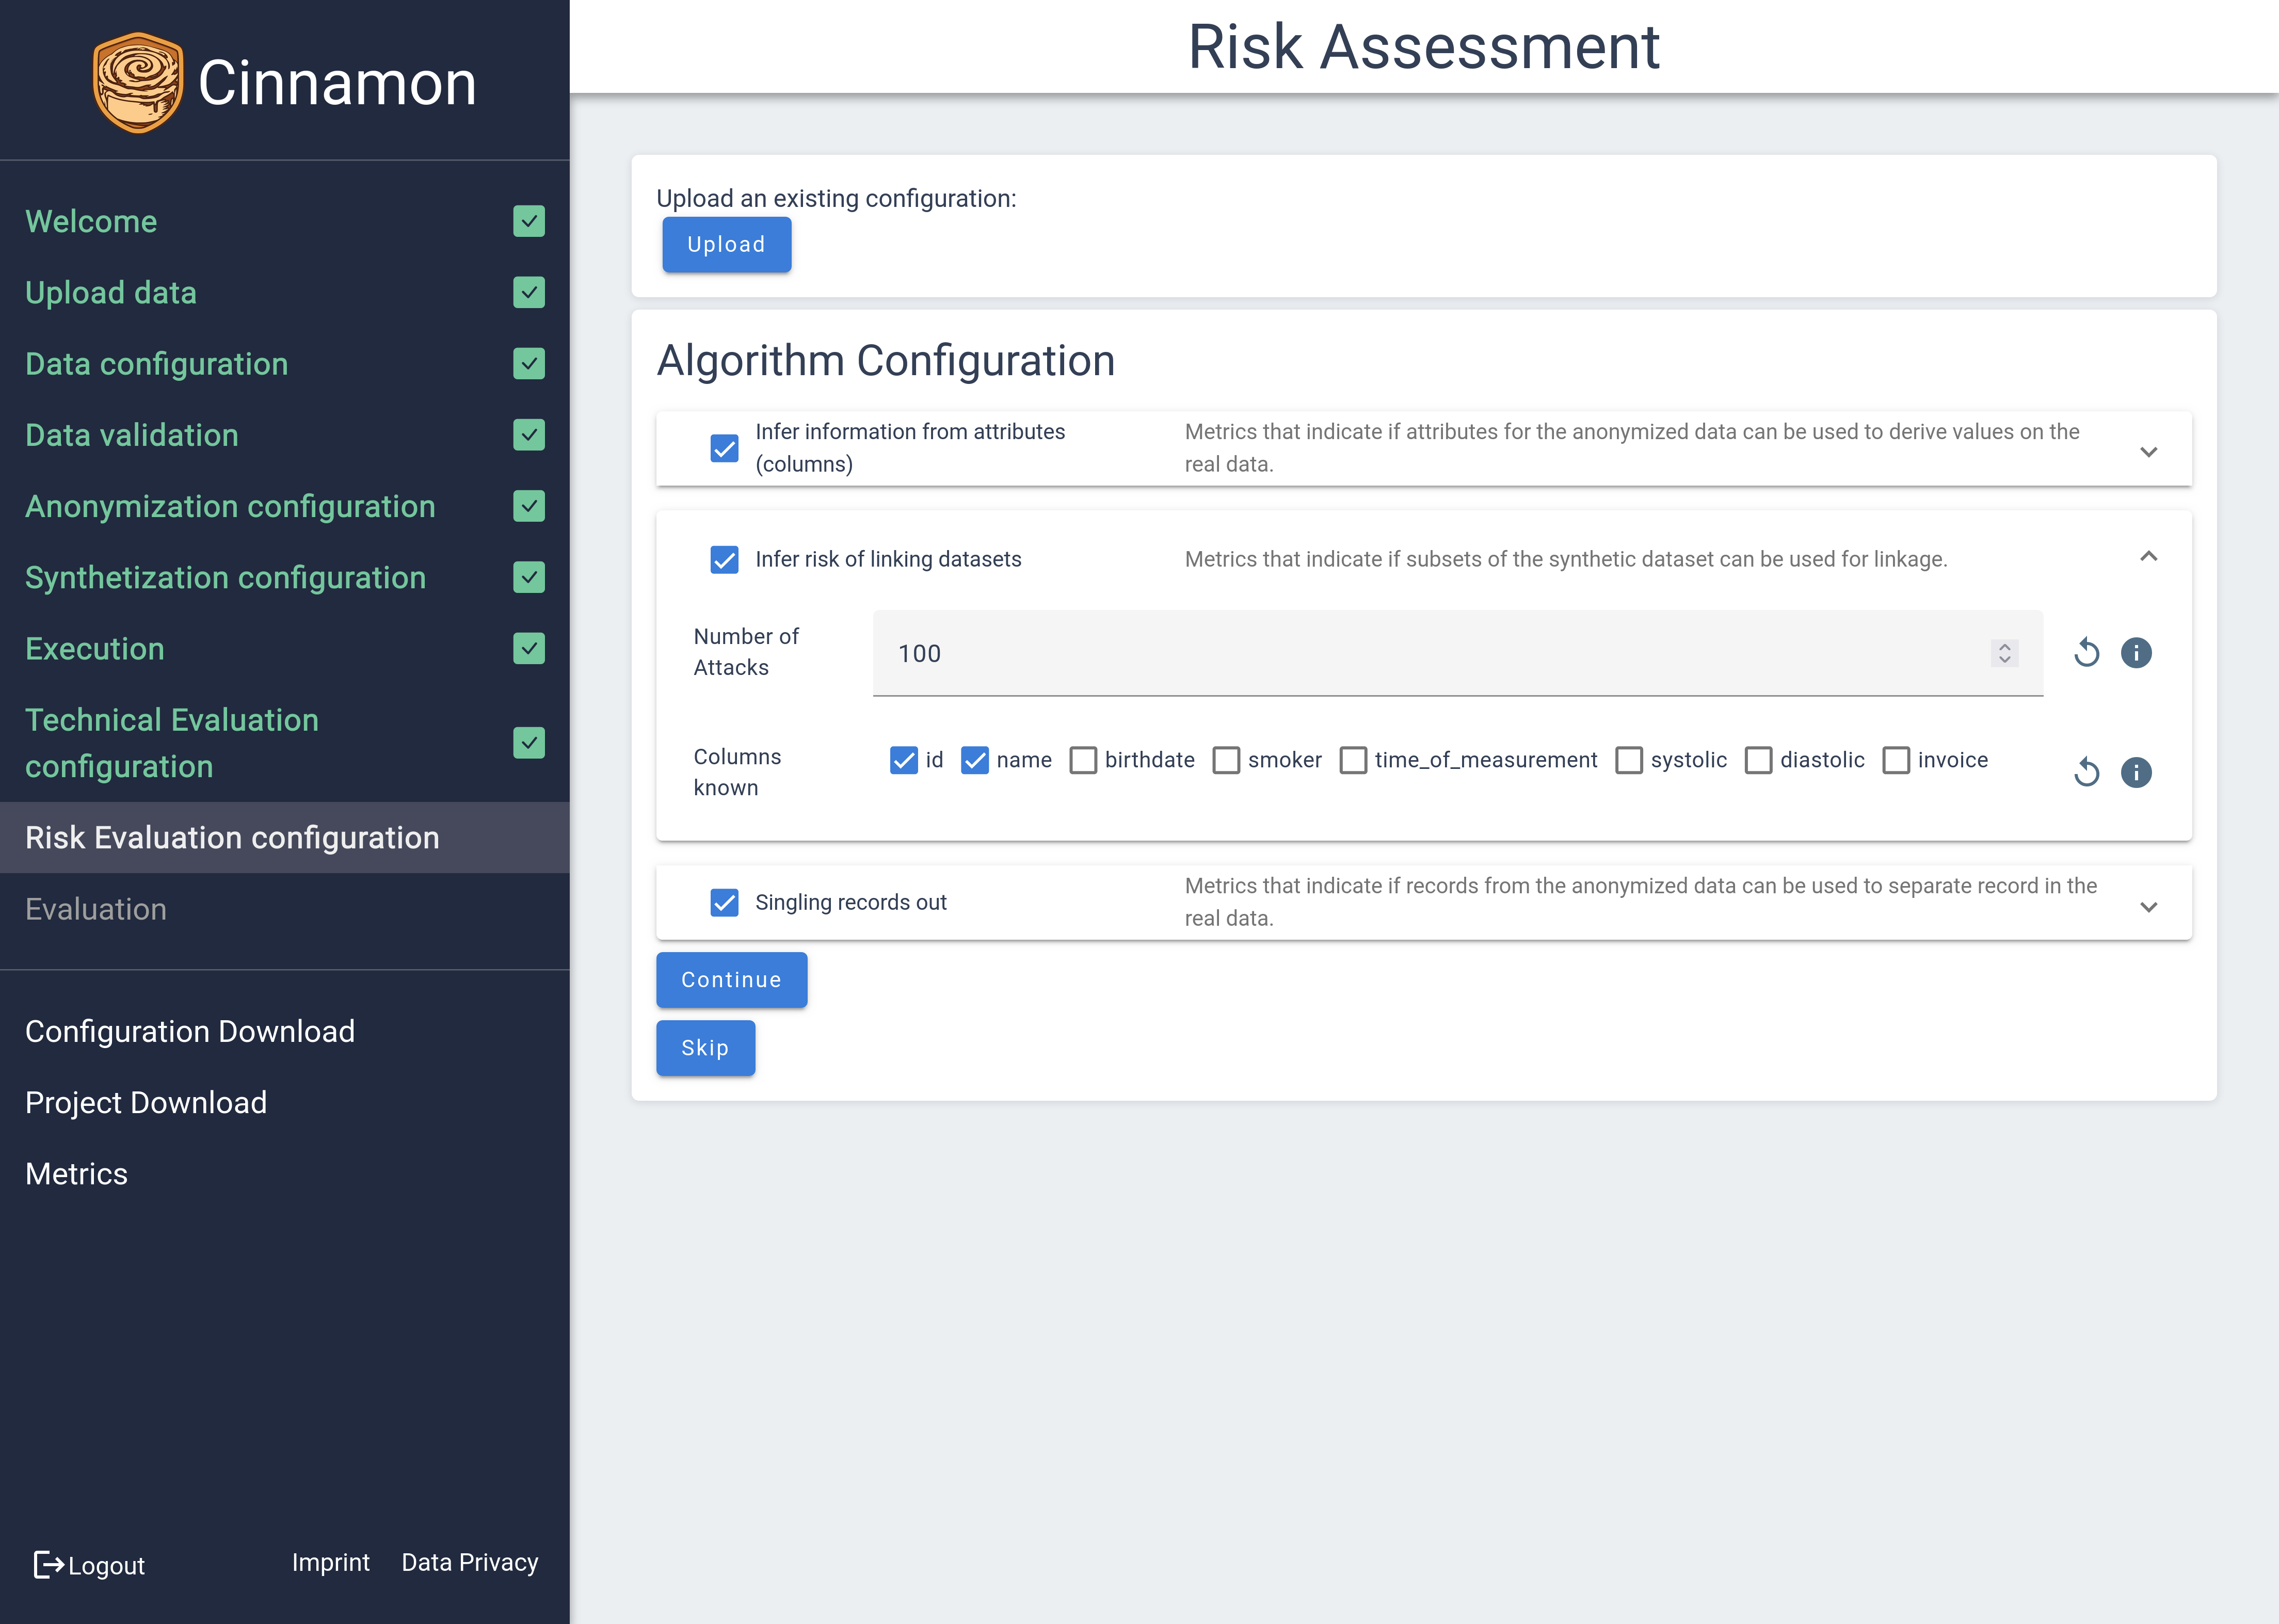2279x1624 pixels.
Task: Click the Synthetization configuration checkmark icon
Action: click(x=529, y=577)
